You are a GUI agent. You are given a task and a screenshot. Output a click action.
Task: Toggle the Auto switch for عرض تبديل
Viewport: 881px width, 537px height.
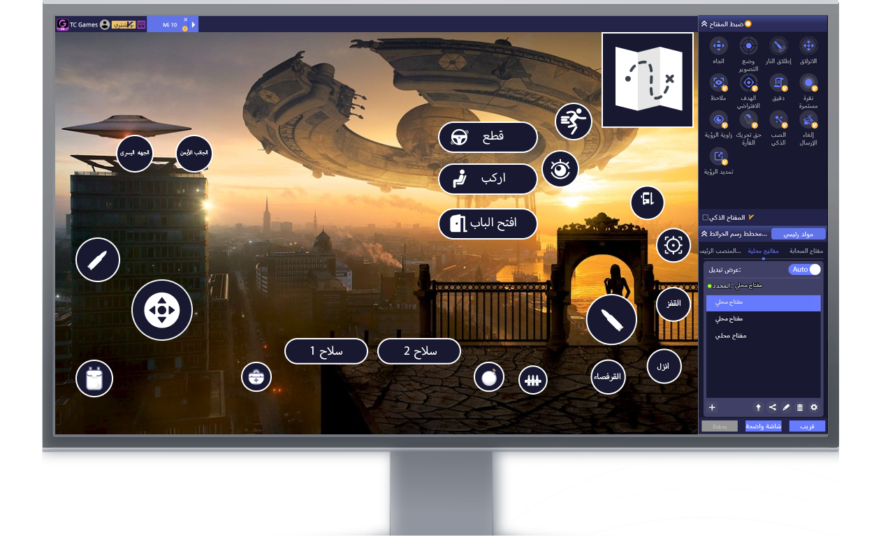tap(805, 270)
